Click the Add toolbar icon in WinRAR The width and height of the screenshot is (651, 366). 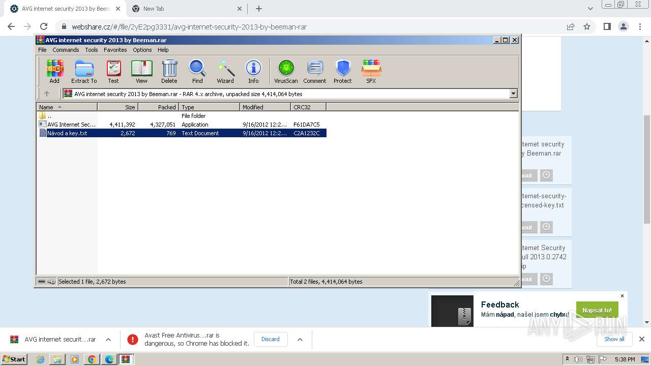pos(54,71)
